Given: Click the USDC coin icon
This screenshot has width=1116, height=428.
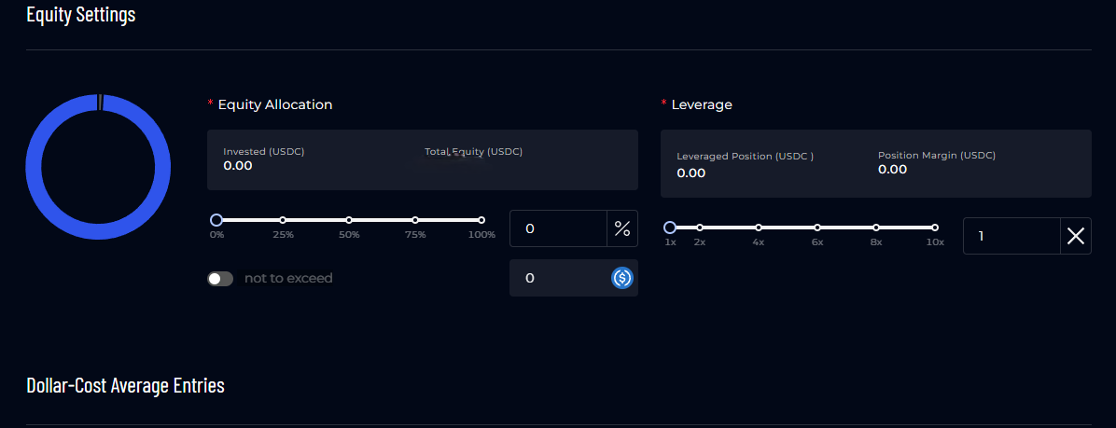Looking at the screenshot, I should [x=622, y=278].
